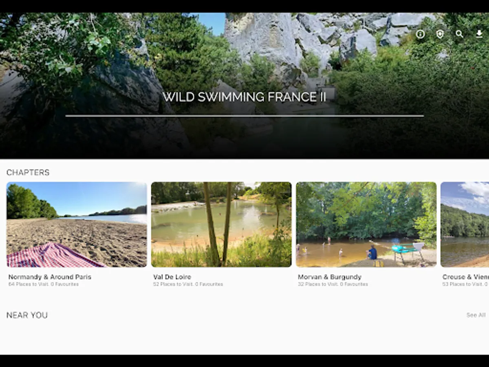Open Morvan & Burgundy chapter photo
Viewport: 489px width, 367px height.
click(366, 225)
